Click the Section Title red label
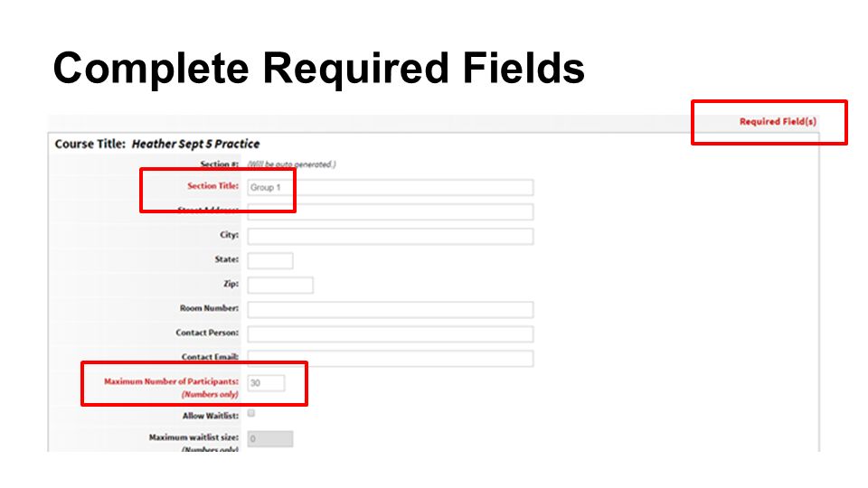868x488 pixels. click(212, 186)
